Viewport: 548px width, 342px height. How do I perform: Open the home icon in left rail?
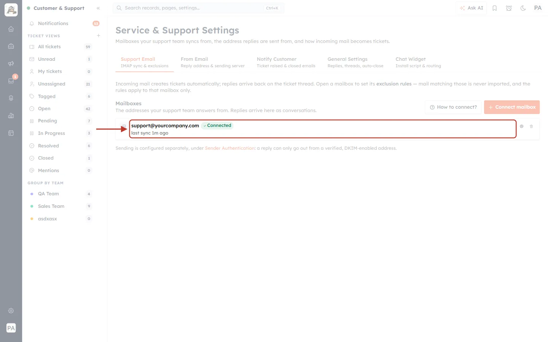[x=11, y=29]
